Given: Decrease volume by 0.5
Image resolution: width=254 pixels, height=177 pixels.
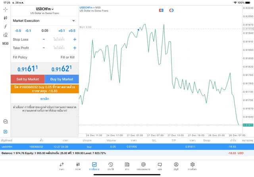Looking at the screenshot, I should coord(18,31).
